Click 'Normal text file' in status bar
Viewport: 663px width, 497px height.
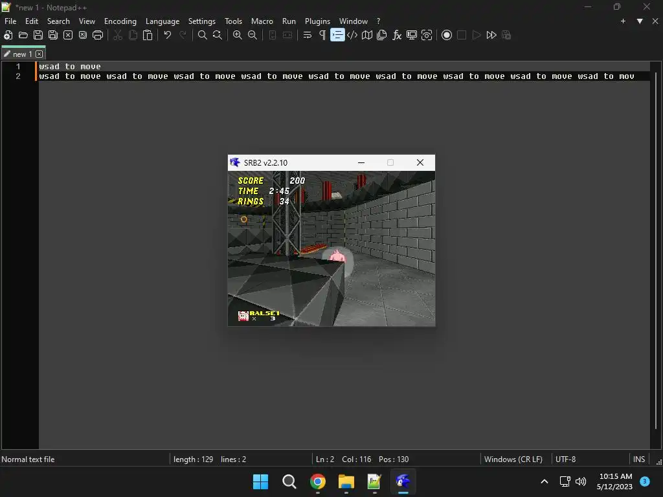pos(28,459)
